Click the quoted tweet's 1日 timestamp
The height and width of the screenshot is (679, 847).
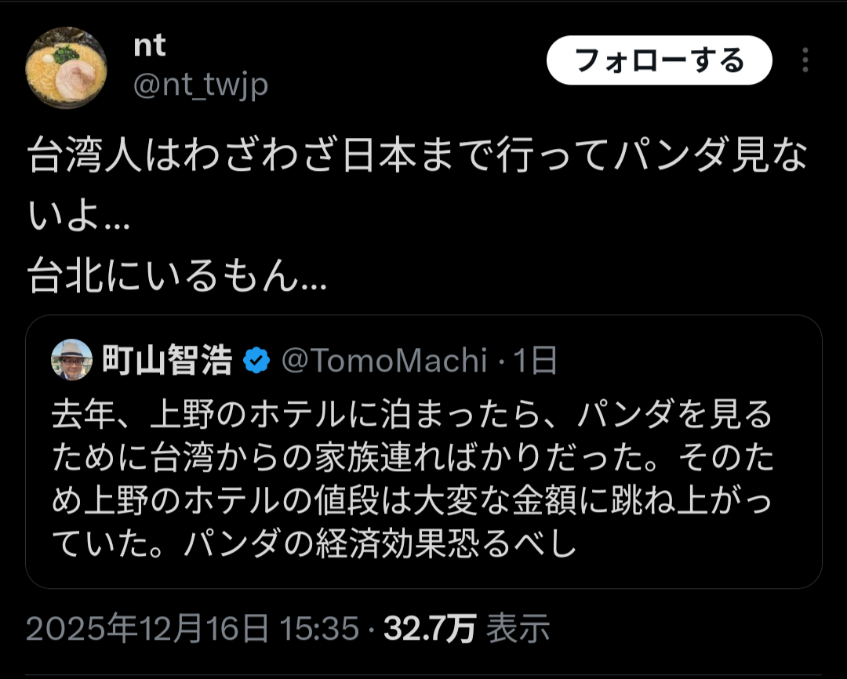(536, 361)
